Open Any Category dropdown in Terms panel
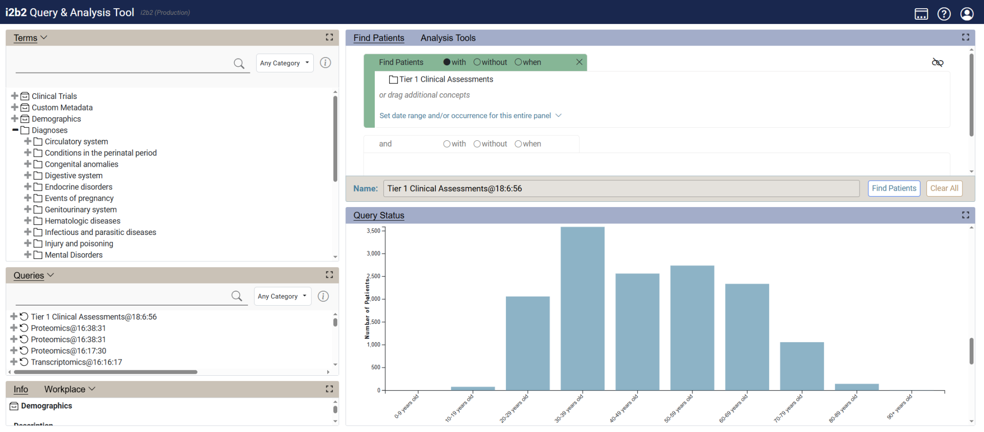 284,63
